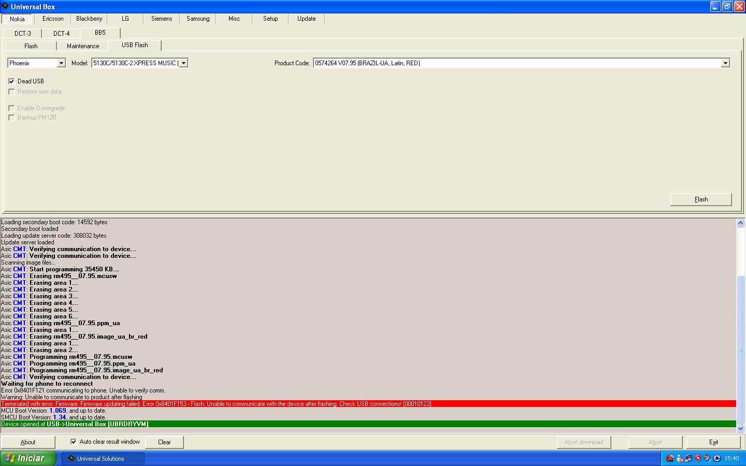Screen dimensions: 746x466
Task: Click the webcam tray icon
Action: tap(707, 458)
